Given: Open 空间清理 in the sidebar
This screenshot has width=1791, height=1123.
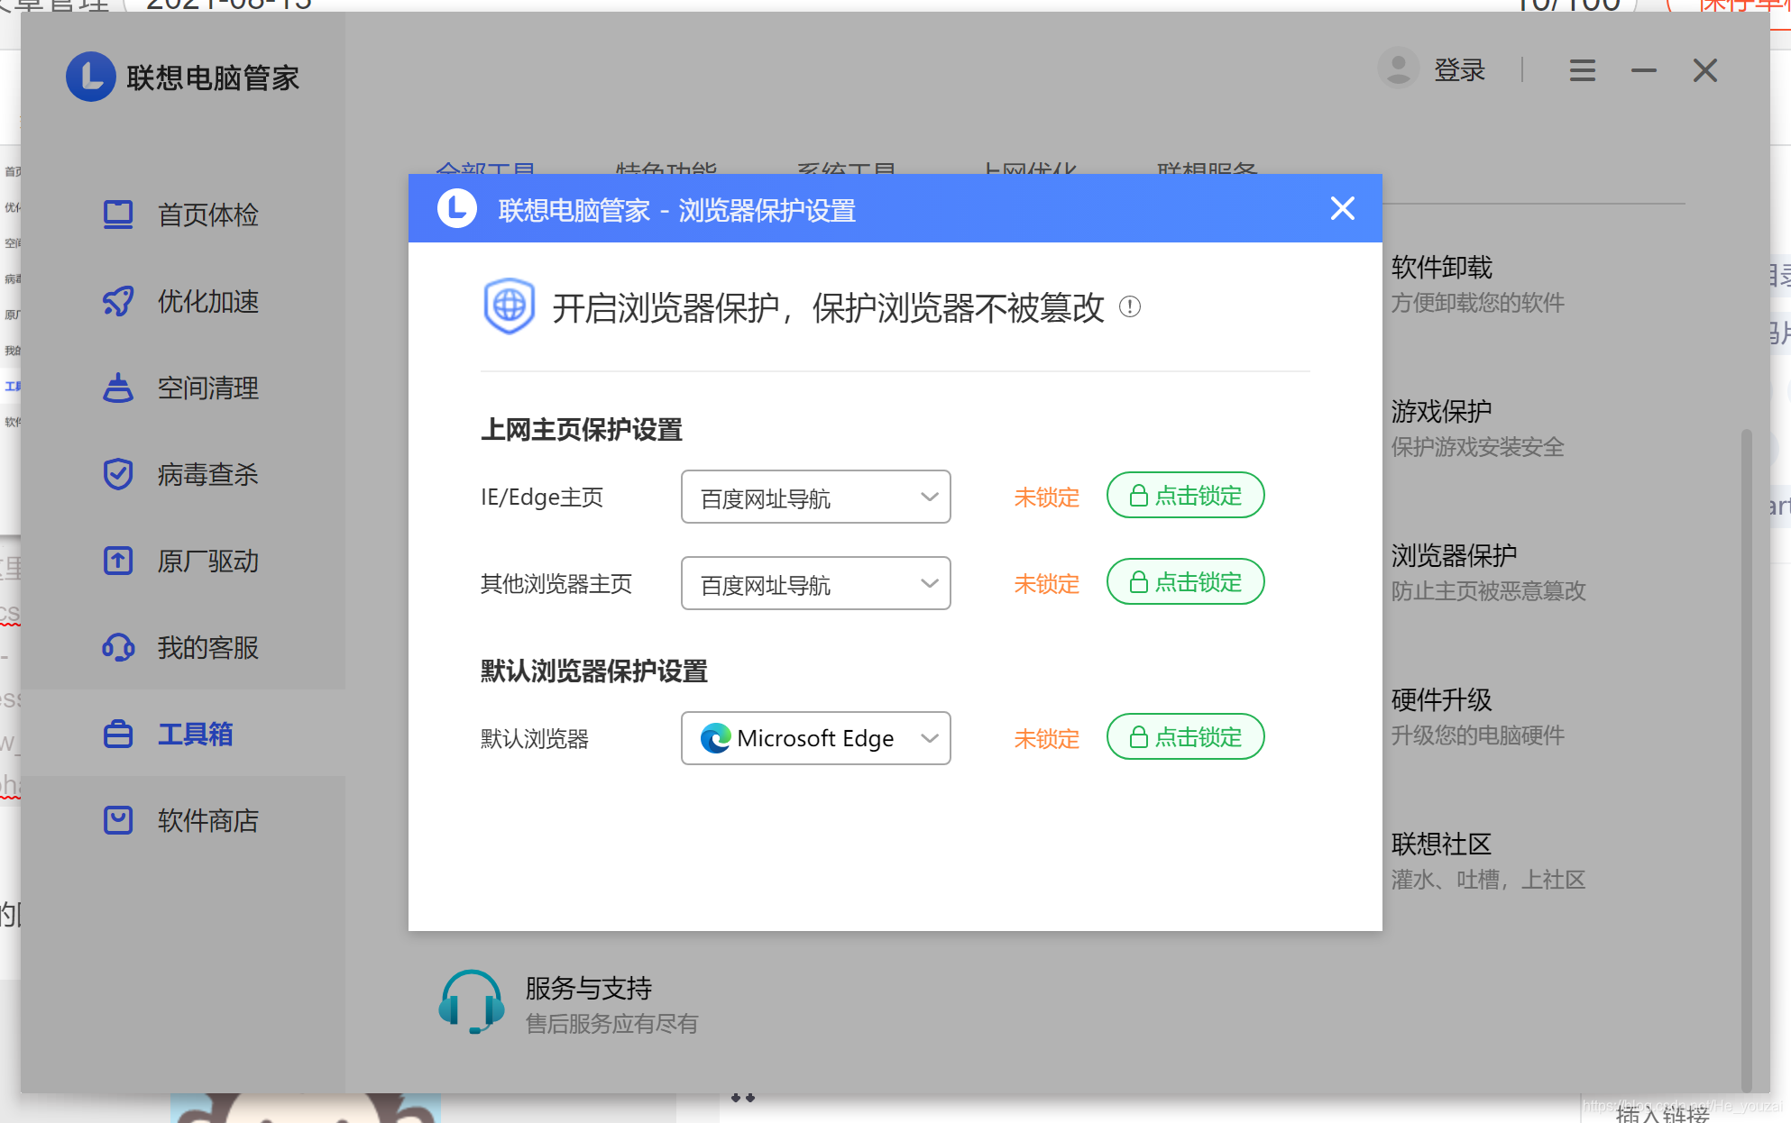Looking at the screenshot, I should [182, 388].
